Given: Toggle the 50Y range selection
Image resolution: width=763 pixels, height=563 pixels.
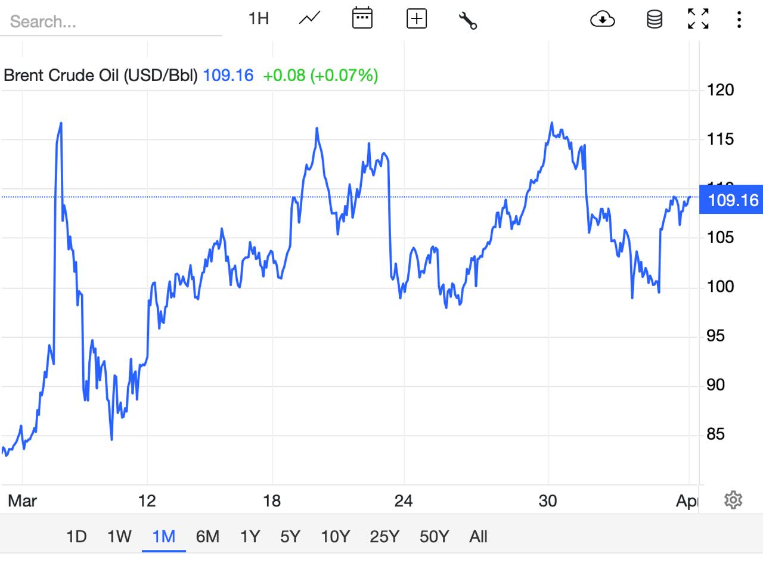Looking at the screenshot, I should click(x=435, y=536).
